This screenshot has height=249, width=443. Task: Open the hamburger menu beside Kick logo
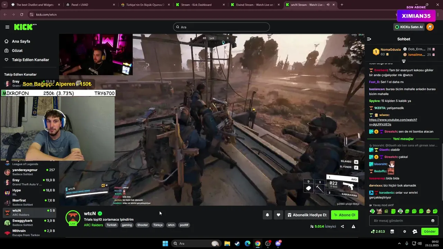coord(7,27)
